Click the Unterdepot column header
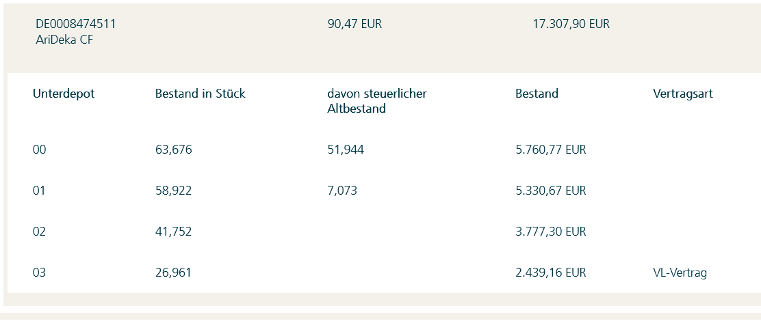The width and height of the screenshot is (761, 332). [64, 94]
